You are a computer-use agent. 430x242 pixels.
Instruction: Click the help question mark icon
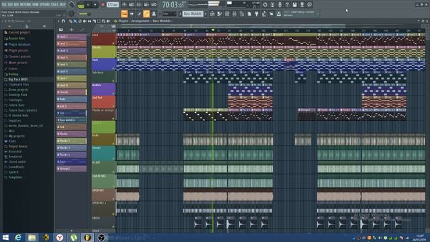287,5
